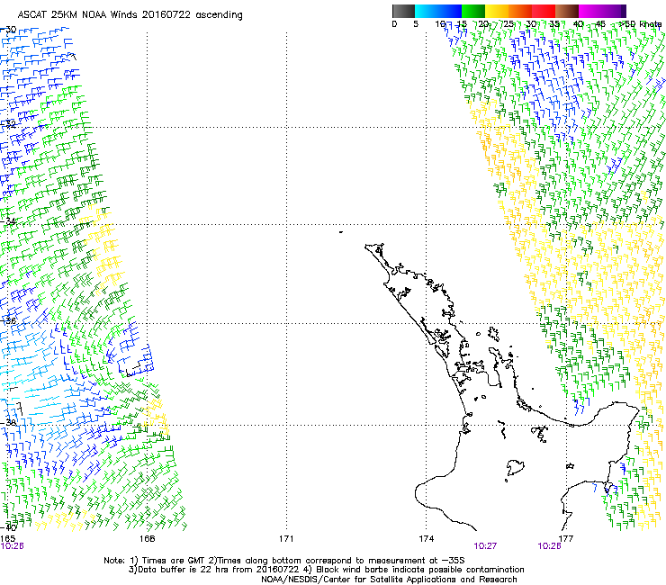Image resolution: width=666 pixels, height=585 pixels.
Task: Click the Great Barrier Island outline
Action: 493,334
